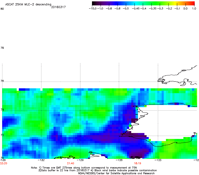Click longitude label -135
Screen dimensions: 199x175
[x=2, y=160]
